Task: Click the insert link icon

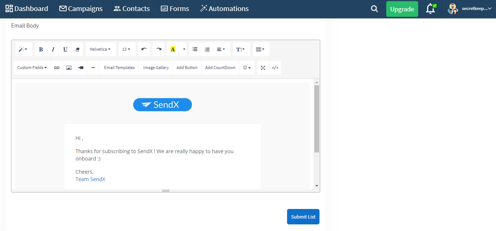Action: pyautogui.click(x=57, y=68)
